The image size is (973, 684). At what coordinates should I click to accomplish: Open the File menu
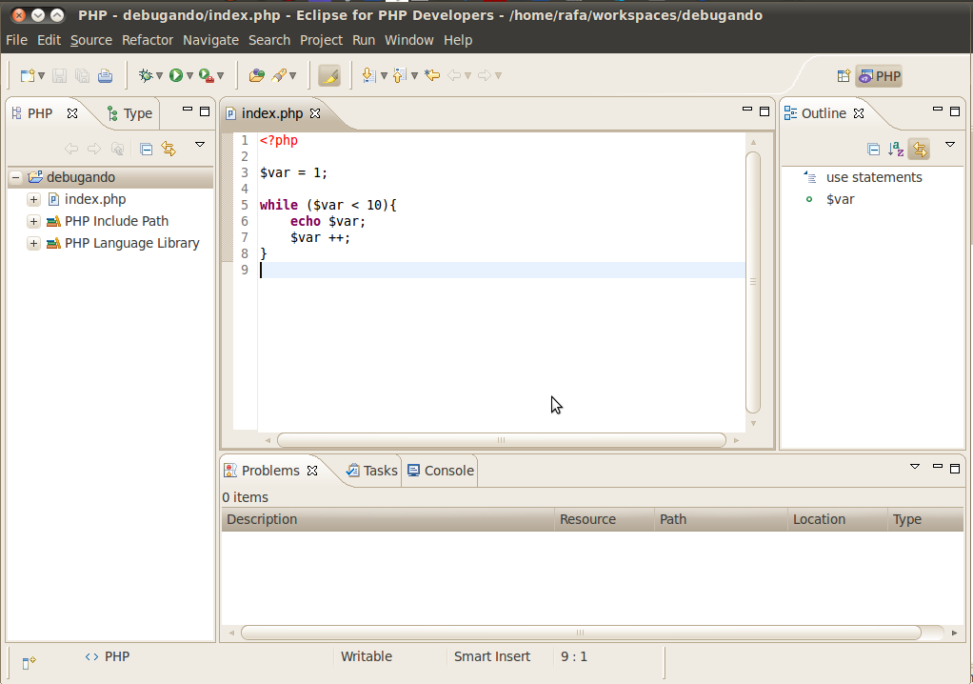point(17,40)
